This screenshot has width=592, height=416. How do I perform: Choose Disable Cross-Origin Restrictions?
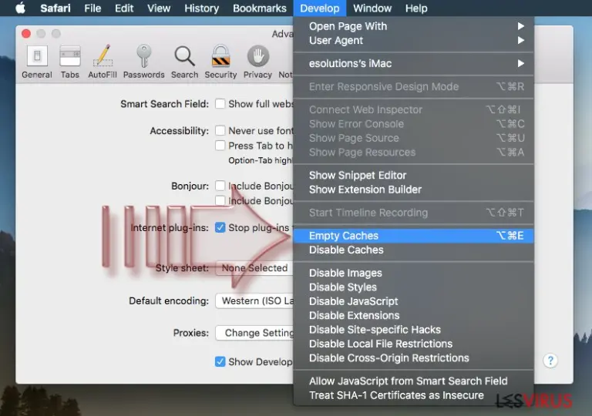click(x=413, y=358)
